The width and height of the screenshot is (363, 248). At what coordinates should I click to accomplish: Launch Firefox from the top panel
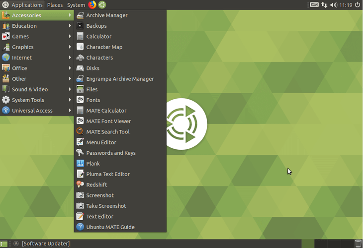[x=92, y=4]
